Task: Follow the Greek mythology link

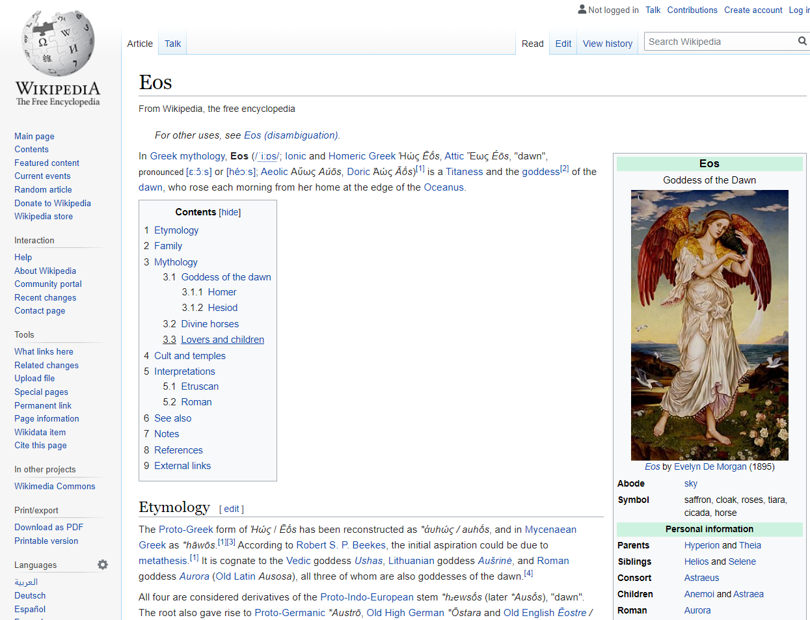Action: [x=187, y=156]
